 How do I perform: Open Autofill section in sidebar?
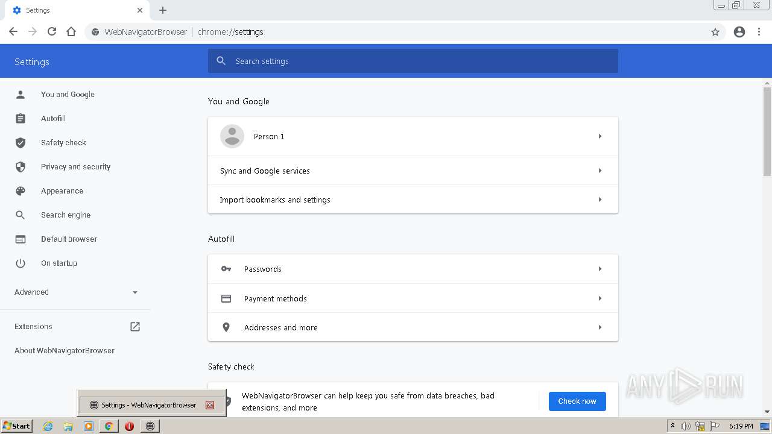53,118
